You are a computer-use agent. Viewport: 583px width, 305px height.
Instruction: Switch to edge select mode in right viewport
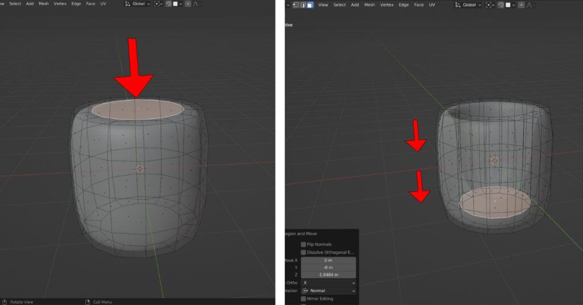(303, 5)
